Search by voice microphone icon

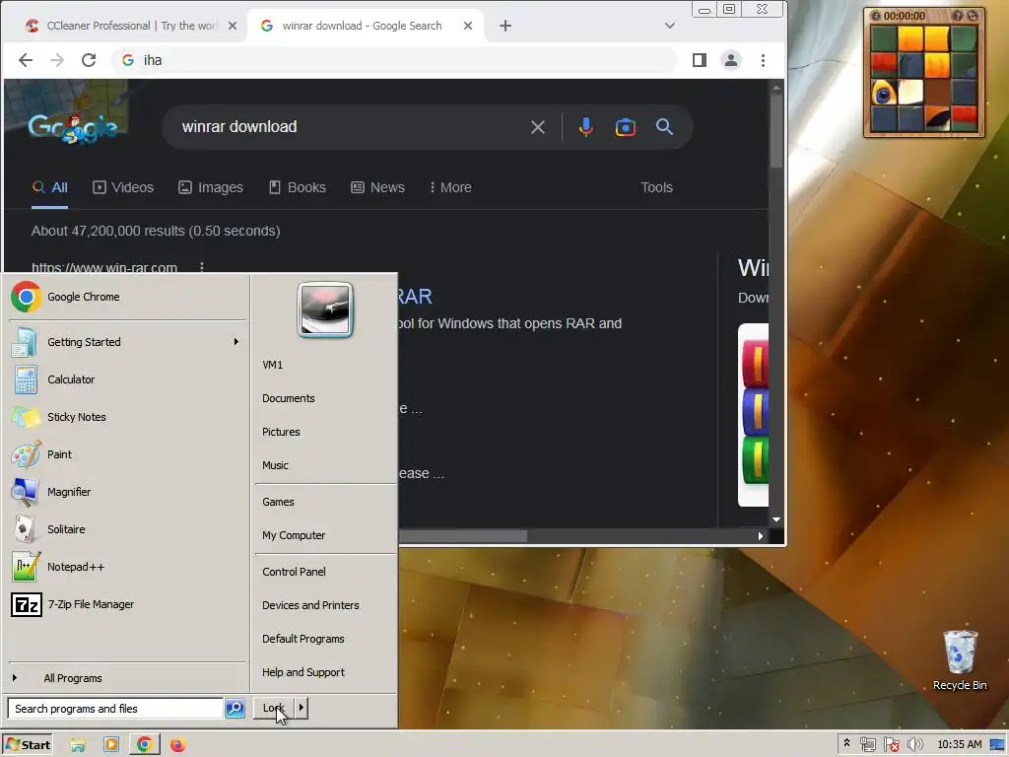585,127
